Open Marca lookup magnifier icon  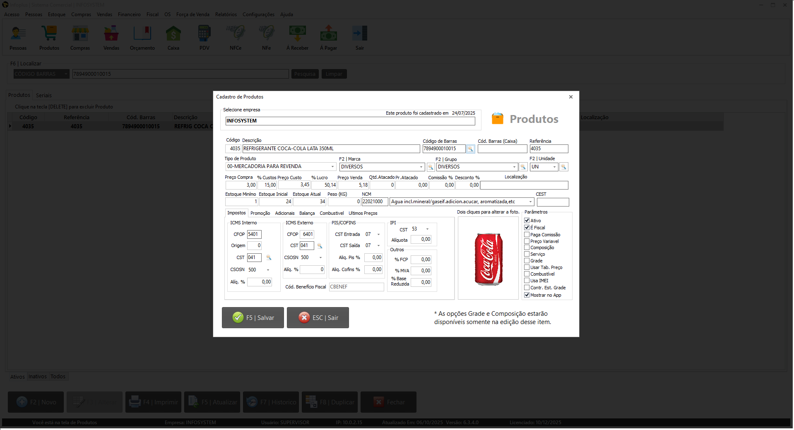coord(431,167)
